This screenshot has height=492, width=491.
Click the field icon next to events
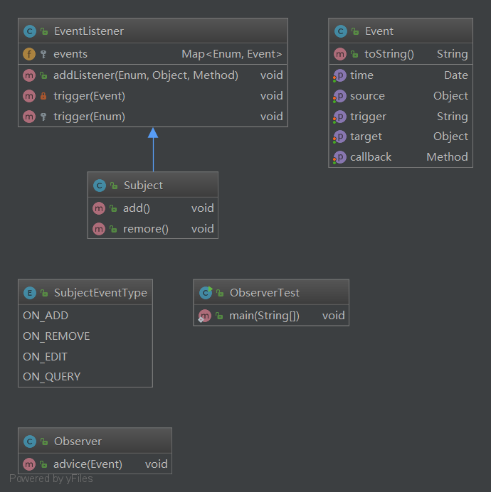pyautogui.click(x=29, y=54)
